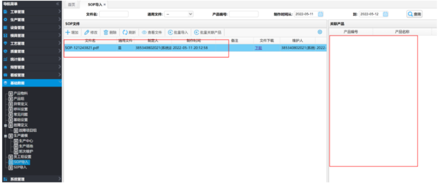
Task: Click the 模具管理 sidebar icon
Action: coord(5,36)
